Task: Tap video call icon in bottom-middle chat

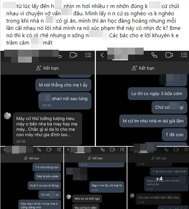Action: pyautogui.click(x=112, y=149)
